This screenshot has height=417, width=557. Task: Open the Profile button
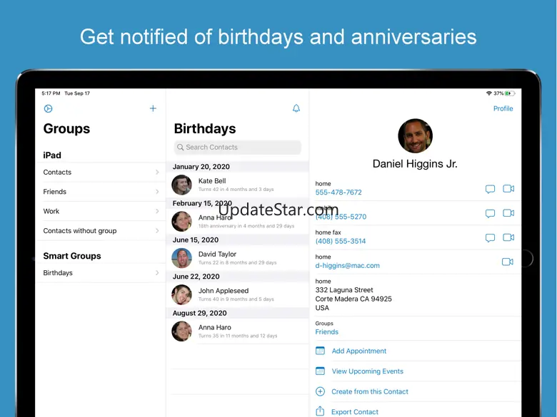click(503, 108)
